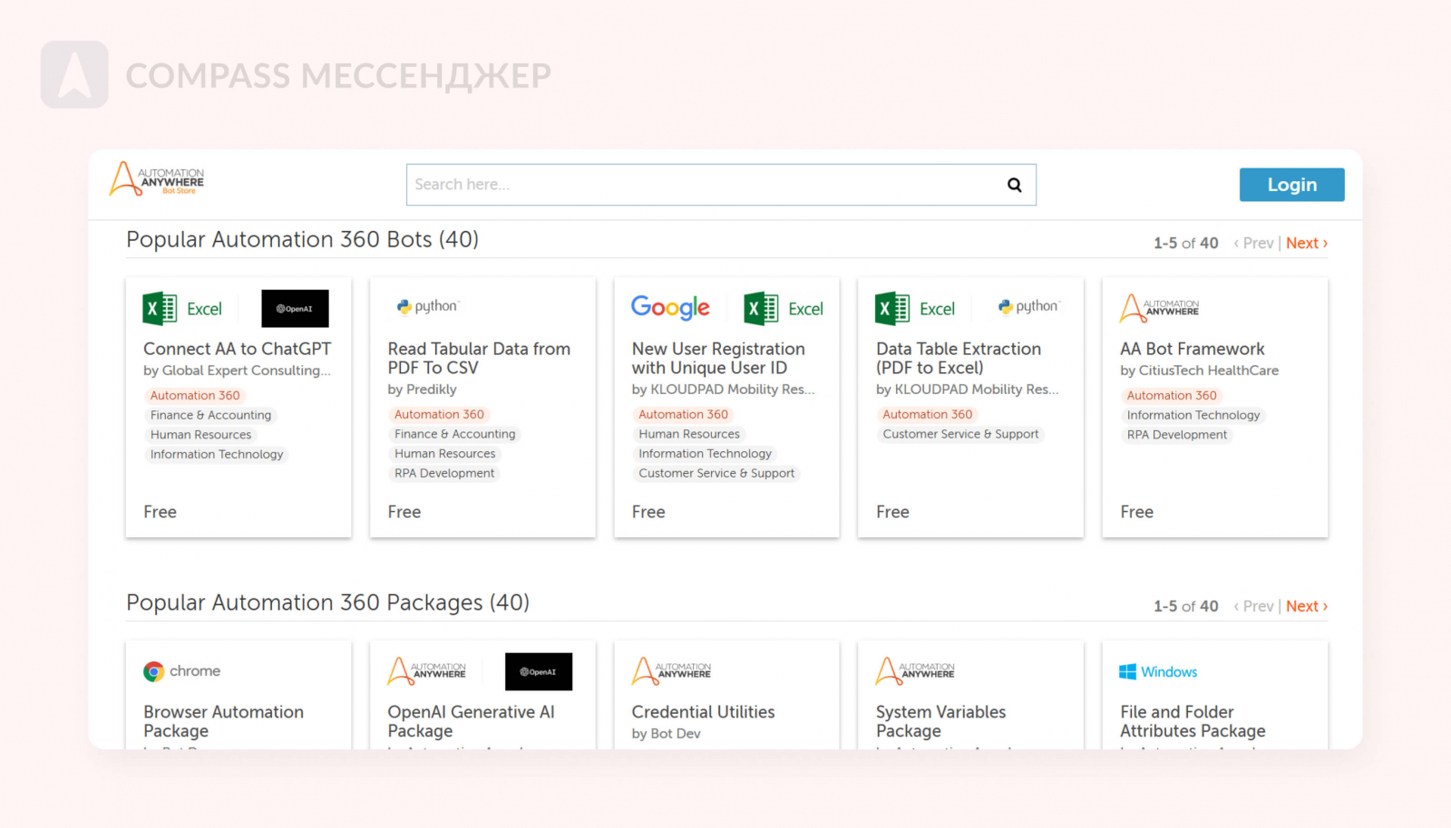Image resolution: width=1451 pixels, height=828 pixels.
Task: Click the Excel logo on Connect AA to ChatGPT card
Action: [x=183, y=309]
